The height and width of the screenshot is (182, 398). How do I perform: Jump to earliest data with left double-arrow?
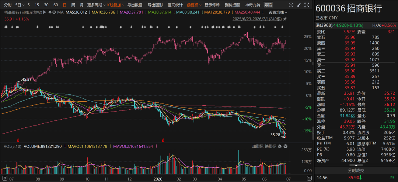click(x=4, y=178)
